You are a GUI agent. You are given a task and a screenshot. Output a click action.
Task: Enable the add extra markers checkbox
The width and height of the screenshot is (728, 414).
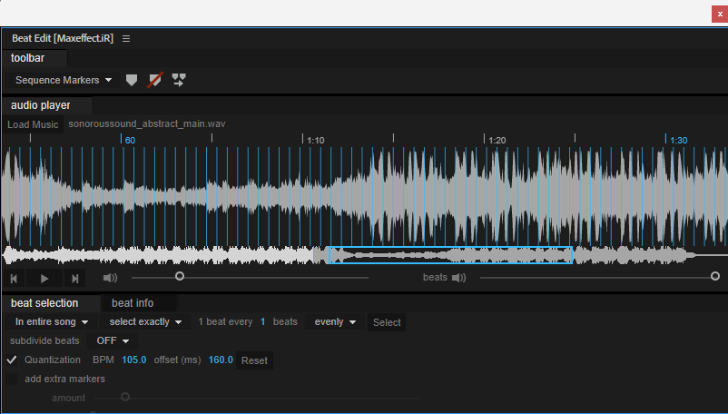point(12,379)
